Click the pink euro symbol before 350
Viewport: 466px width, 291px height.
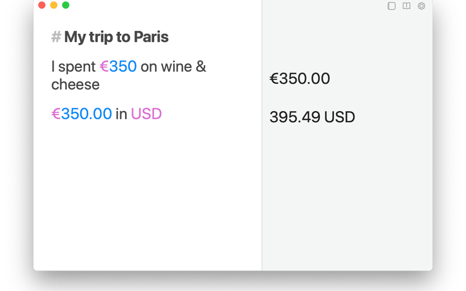[x=104, y=67]
